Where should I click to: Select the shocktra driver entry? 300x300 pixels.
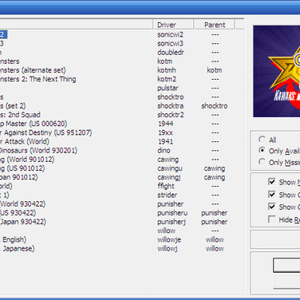171,106
